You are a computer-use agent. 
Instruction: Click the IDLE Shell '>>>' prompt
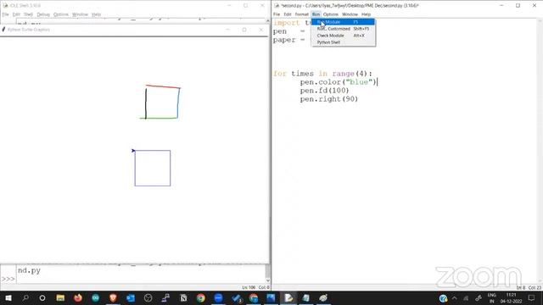(8, 279)
